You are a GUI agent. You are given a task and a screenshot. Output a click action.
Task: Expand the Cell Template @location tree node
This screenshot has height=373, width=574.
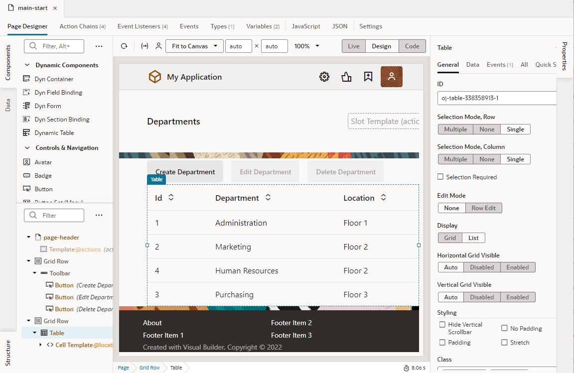40,345
